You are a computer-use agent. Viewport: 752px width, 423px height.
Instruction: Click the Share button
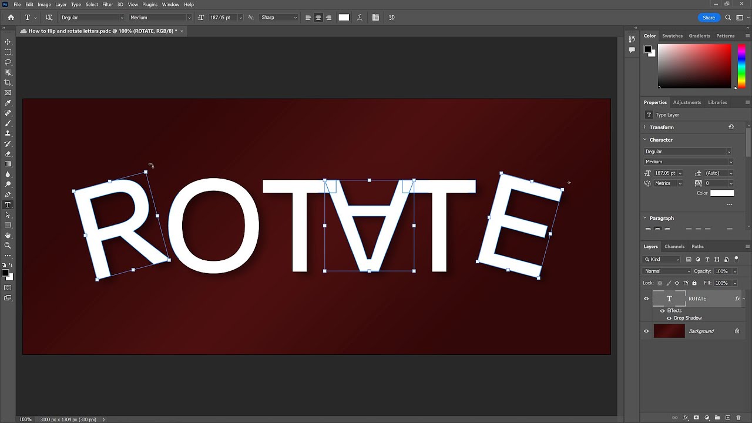click(x=709, y=18)
